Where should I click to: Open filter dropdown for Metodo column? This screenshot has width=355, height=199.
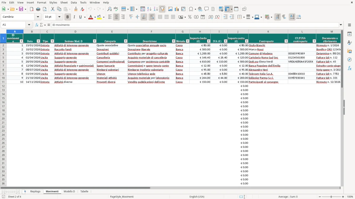pos(188,41)
